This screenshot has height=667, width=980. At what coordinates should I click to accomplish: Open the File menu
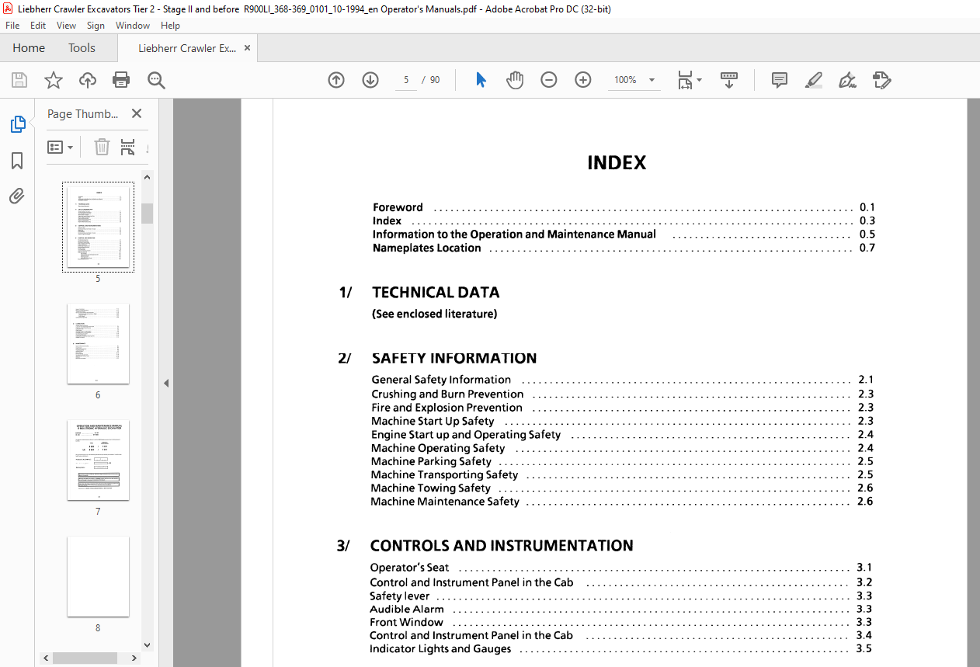pyautogui.click(x=12, y=26)
